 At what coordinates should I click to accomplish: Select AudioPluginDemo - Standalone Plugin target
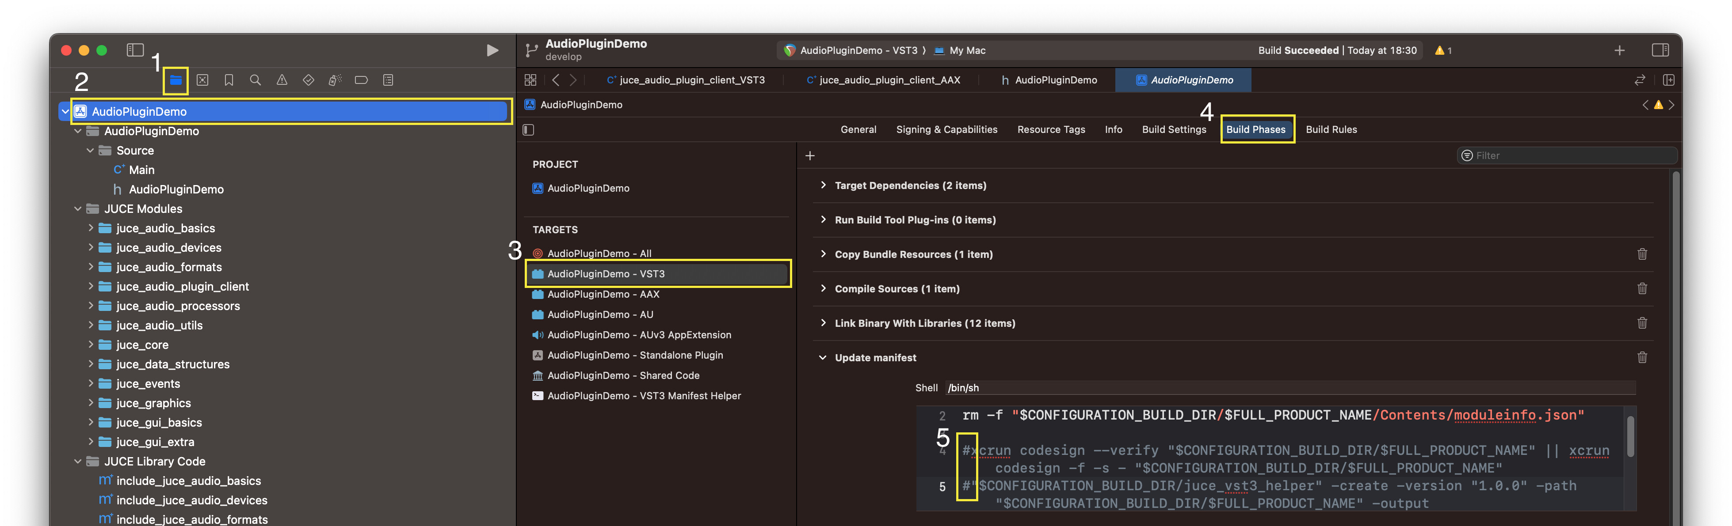(635, 355)
